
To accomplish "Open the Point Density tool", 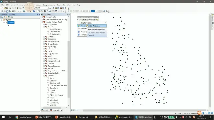I will pos(55,34).
